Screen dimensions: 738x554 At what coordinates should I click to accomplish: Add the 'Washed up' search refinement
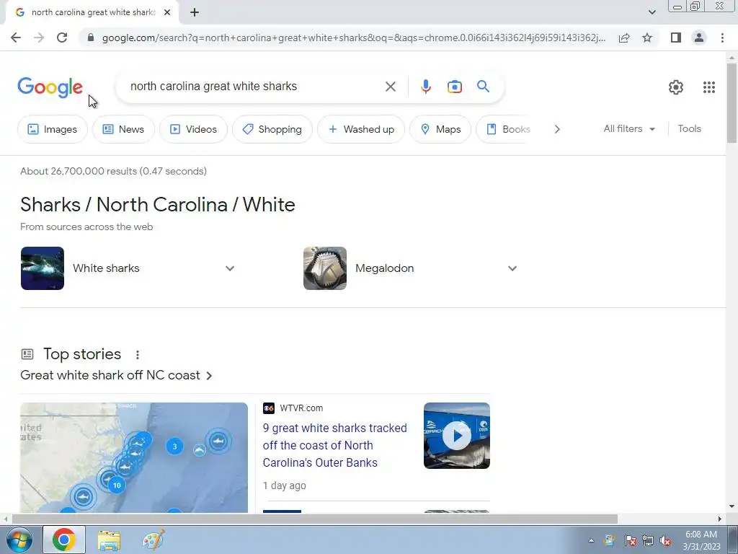[361, 129]
